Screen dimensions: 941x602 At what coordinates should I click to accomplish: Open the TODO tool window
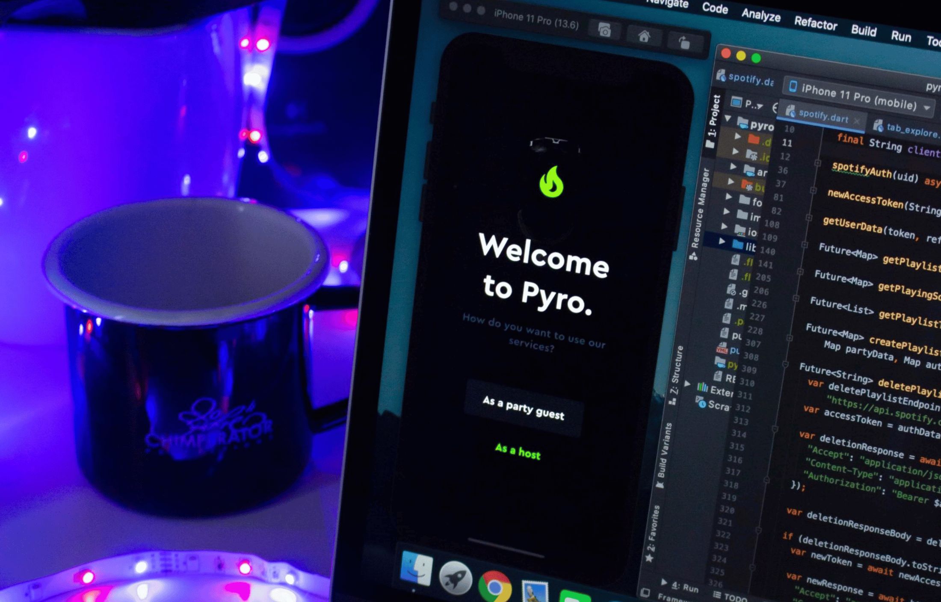(730, 596)
